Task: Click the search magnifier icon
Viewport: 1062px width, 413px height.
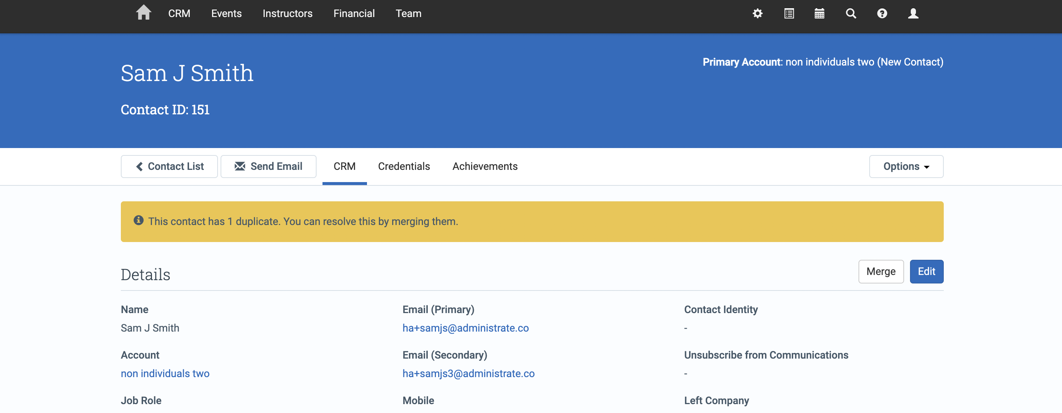Action: click(851, 14)
